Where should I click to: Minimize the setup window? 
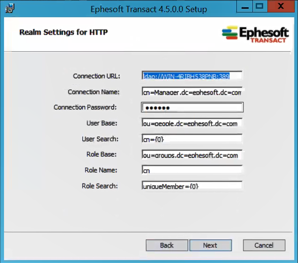pos(245,7)
